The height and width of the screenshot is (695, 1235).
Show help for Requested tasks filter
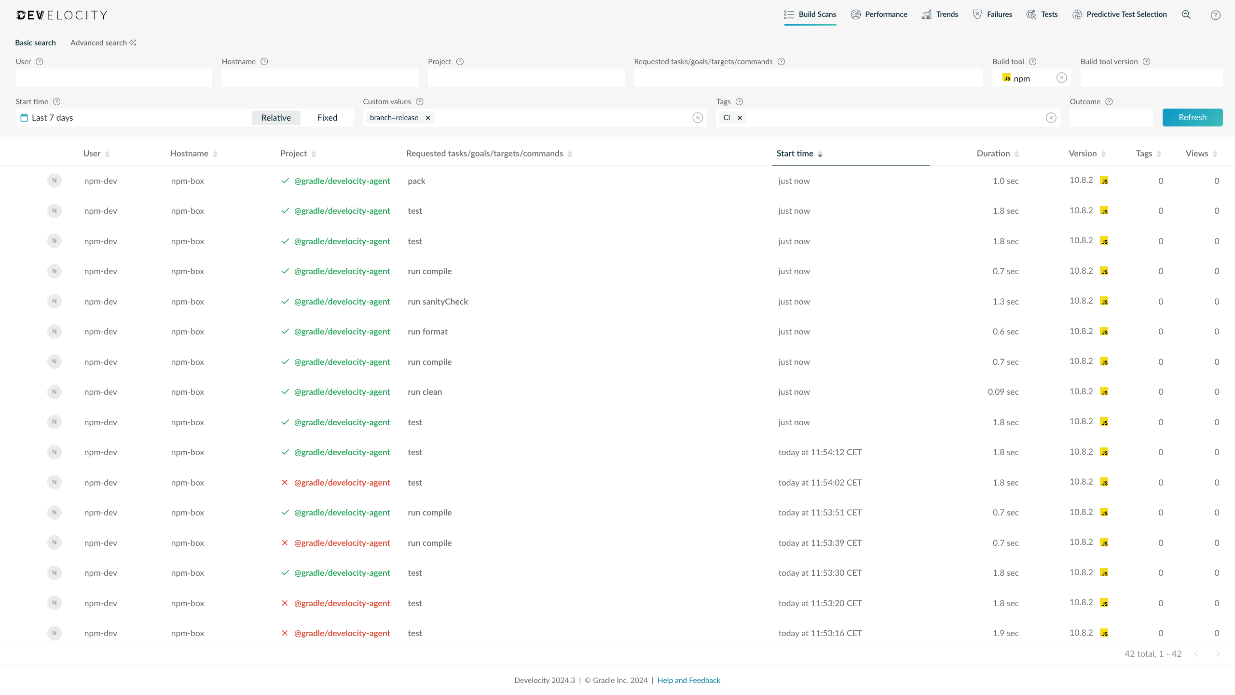point(782,61)
